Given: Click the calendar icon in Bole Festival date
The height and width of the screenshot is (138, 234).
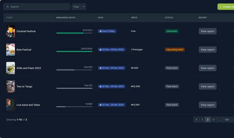Looking at the screenshot, I should [x=100, y=50].
